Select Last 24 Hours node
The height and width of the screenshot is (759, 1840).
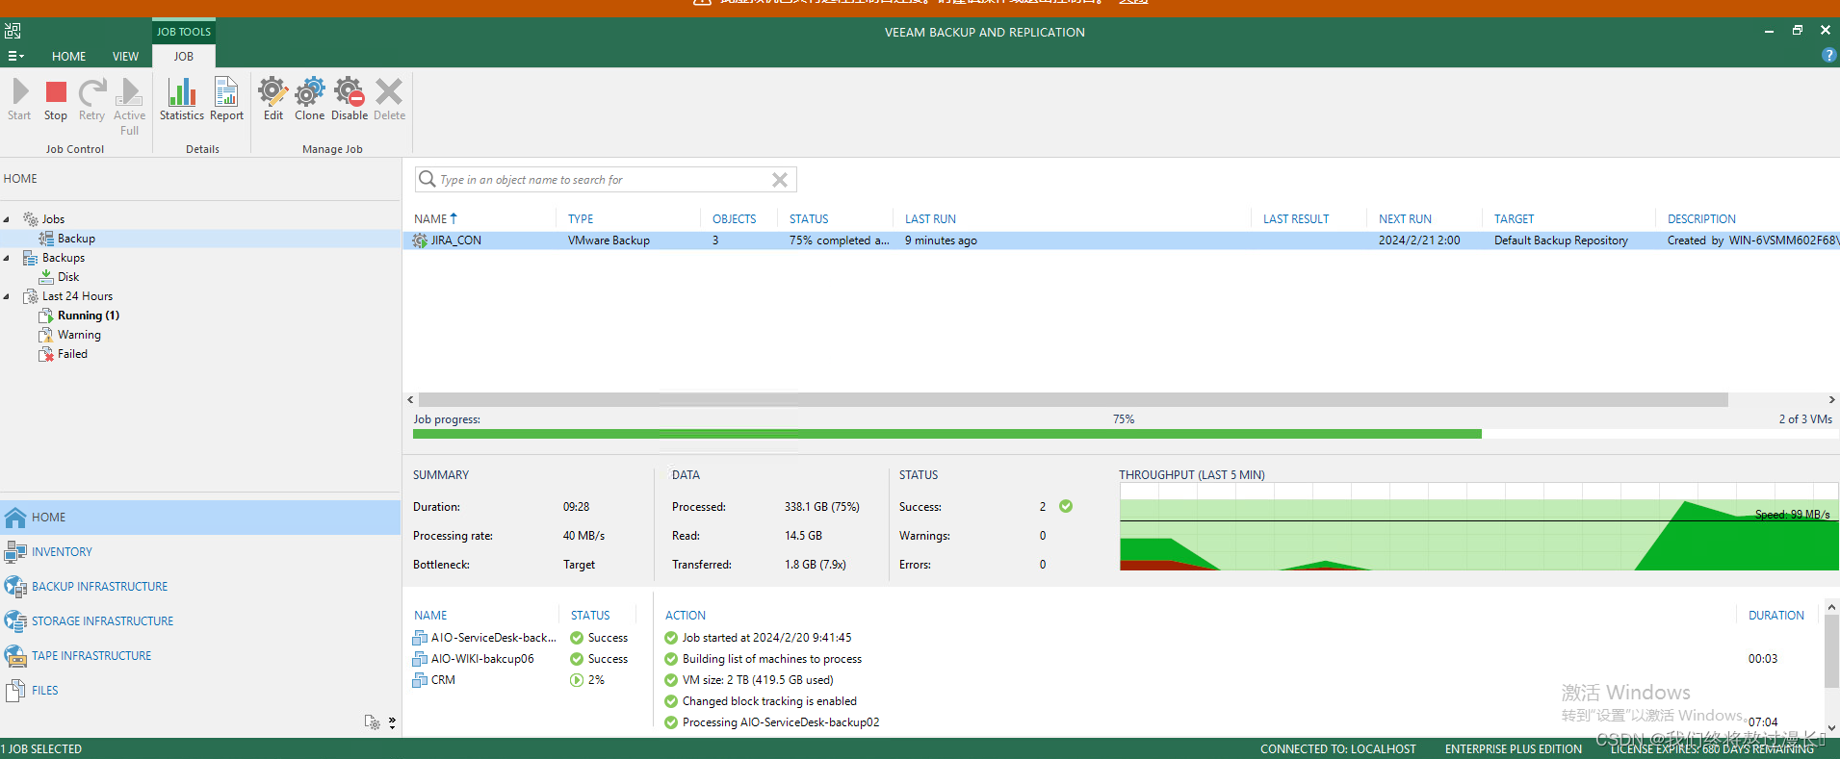(x=77, y=296)
